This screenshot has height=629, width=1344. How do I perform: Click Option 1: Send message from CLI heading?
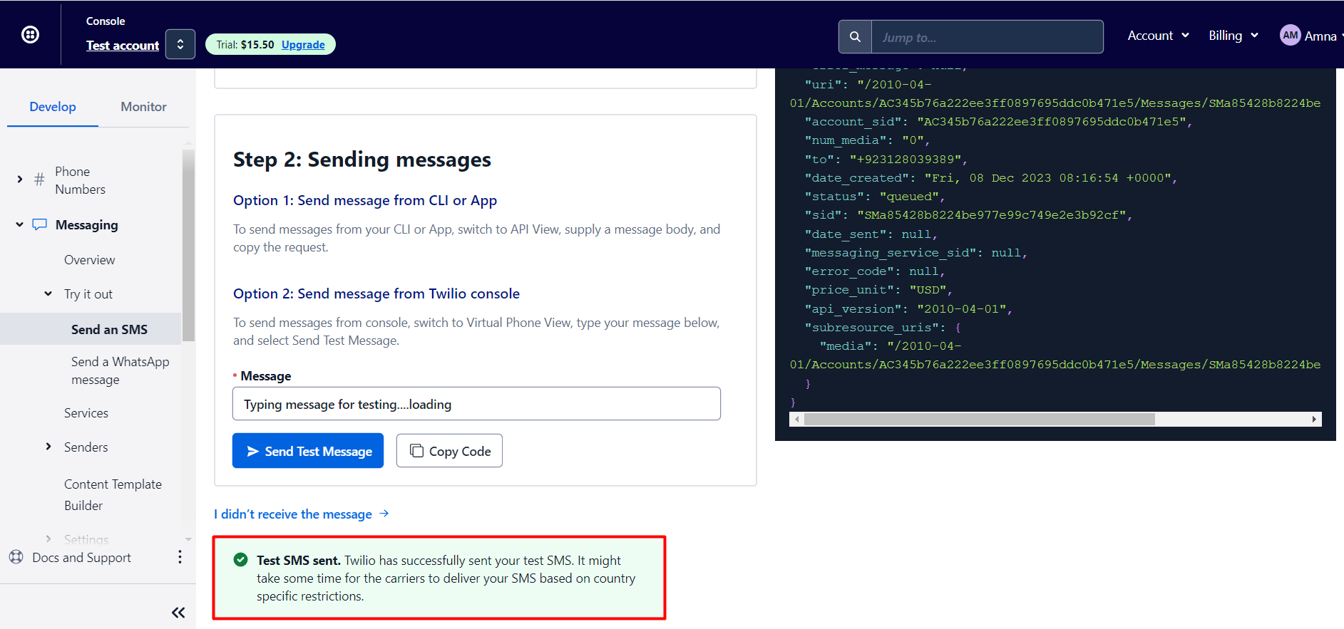point(365,201)
